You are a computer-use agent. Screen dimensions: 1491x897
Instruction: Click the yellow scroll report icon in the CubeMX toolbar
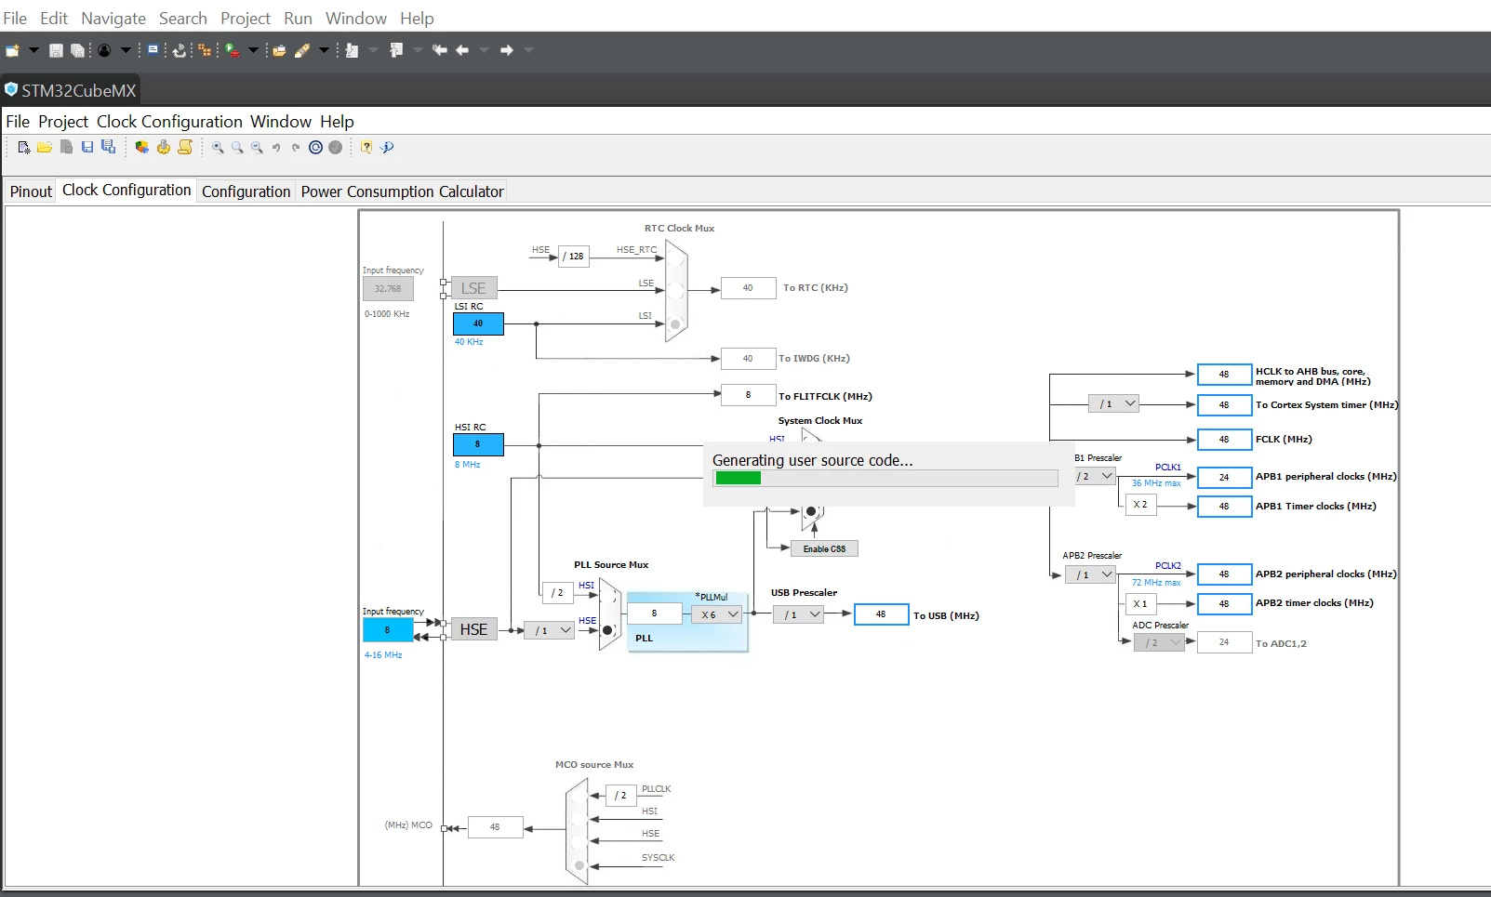click(x=185, y=147)
